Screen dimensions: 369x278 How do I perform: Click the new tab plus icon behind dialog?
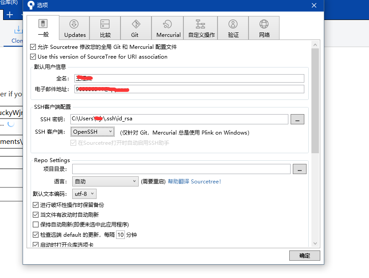[x=10, y=15]
